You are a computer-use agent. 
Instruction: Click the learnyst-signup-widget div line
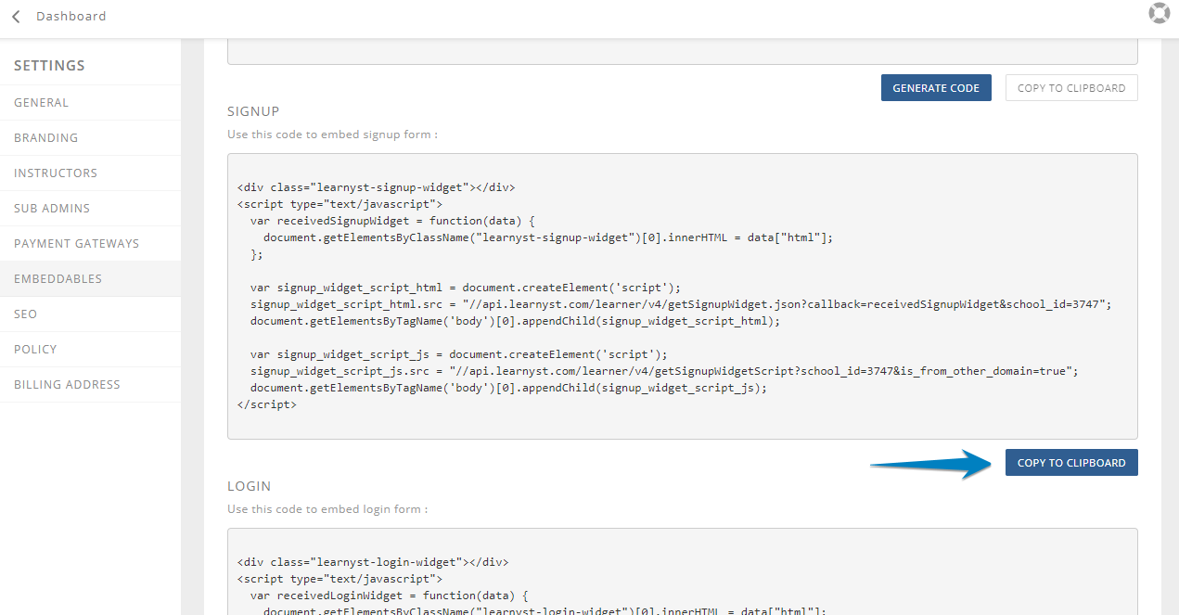click(x=376, y=187)
